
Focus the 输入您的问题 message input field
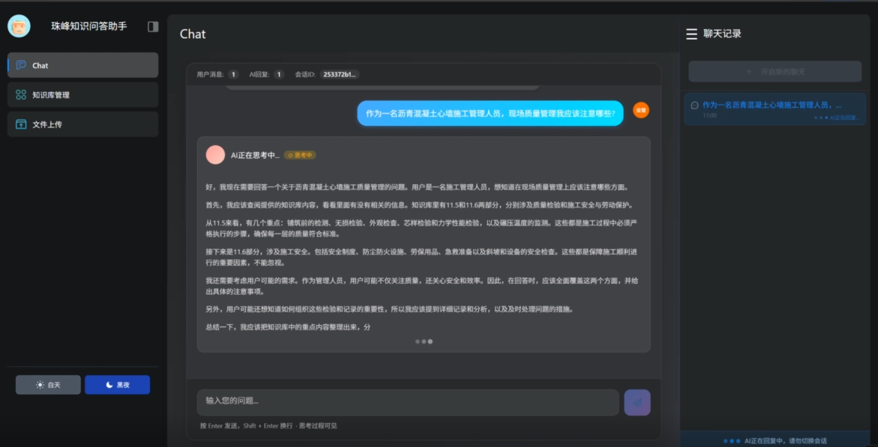click(407, 401)
